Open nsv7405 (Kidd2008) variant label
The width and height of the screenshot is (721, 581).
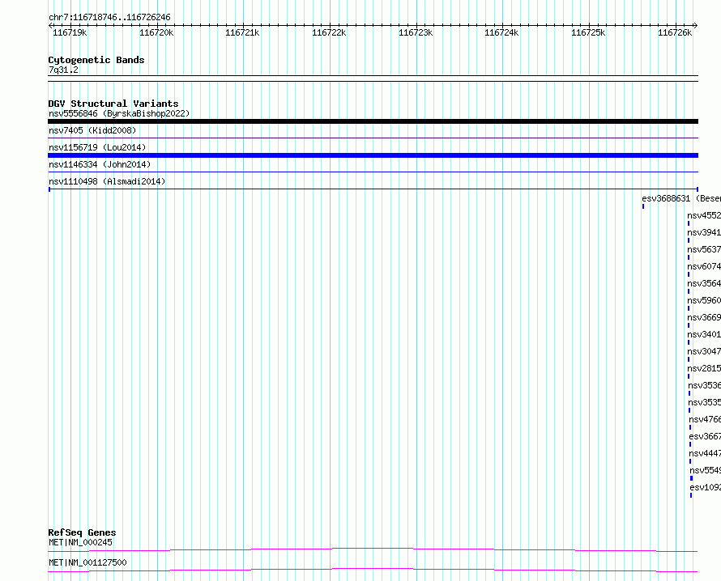92,130
